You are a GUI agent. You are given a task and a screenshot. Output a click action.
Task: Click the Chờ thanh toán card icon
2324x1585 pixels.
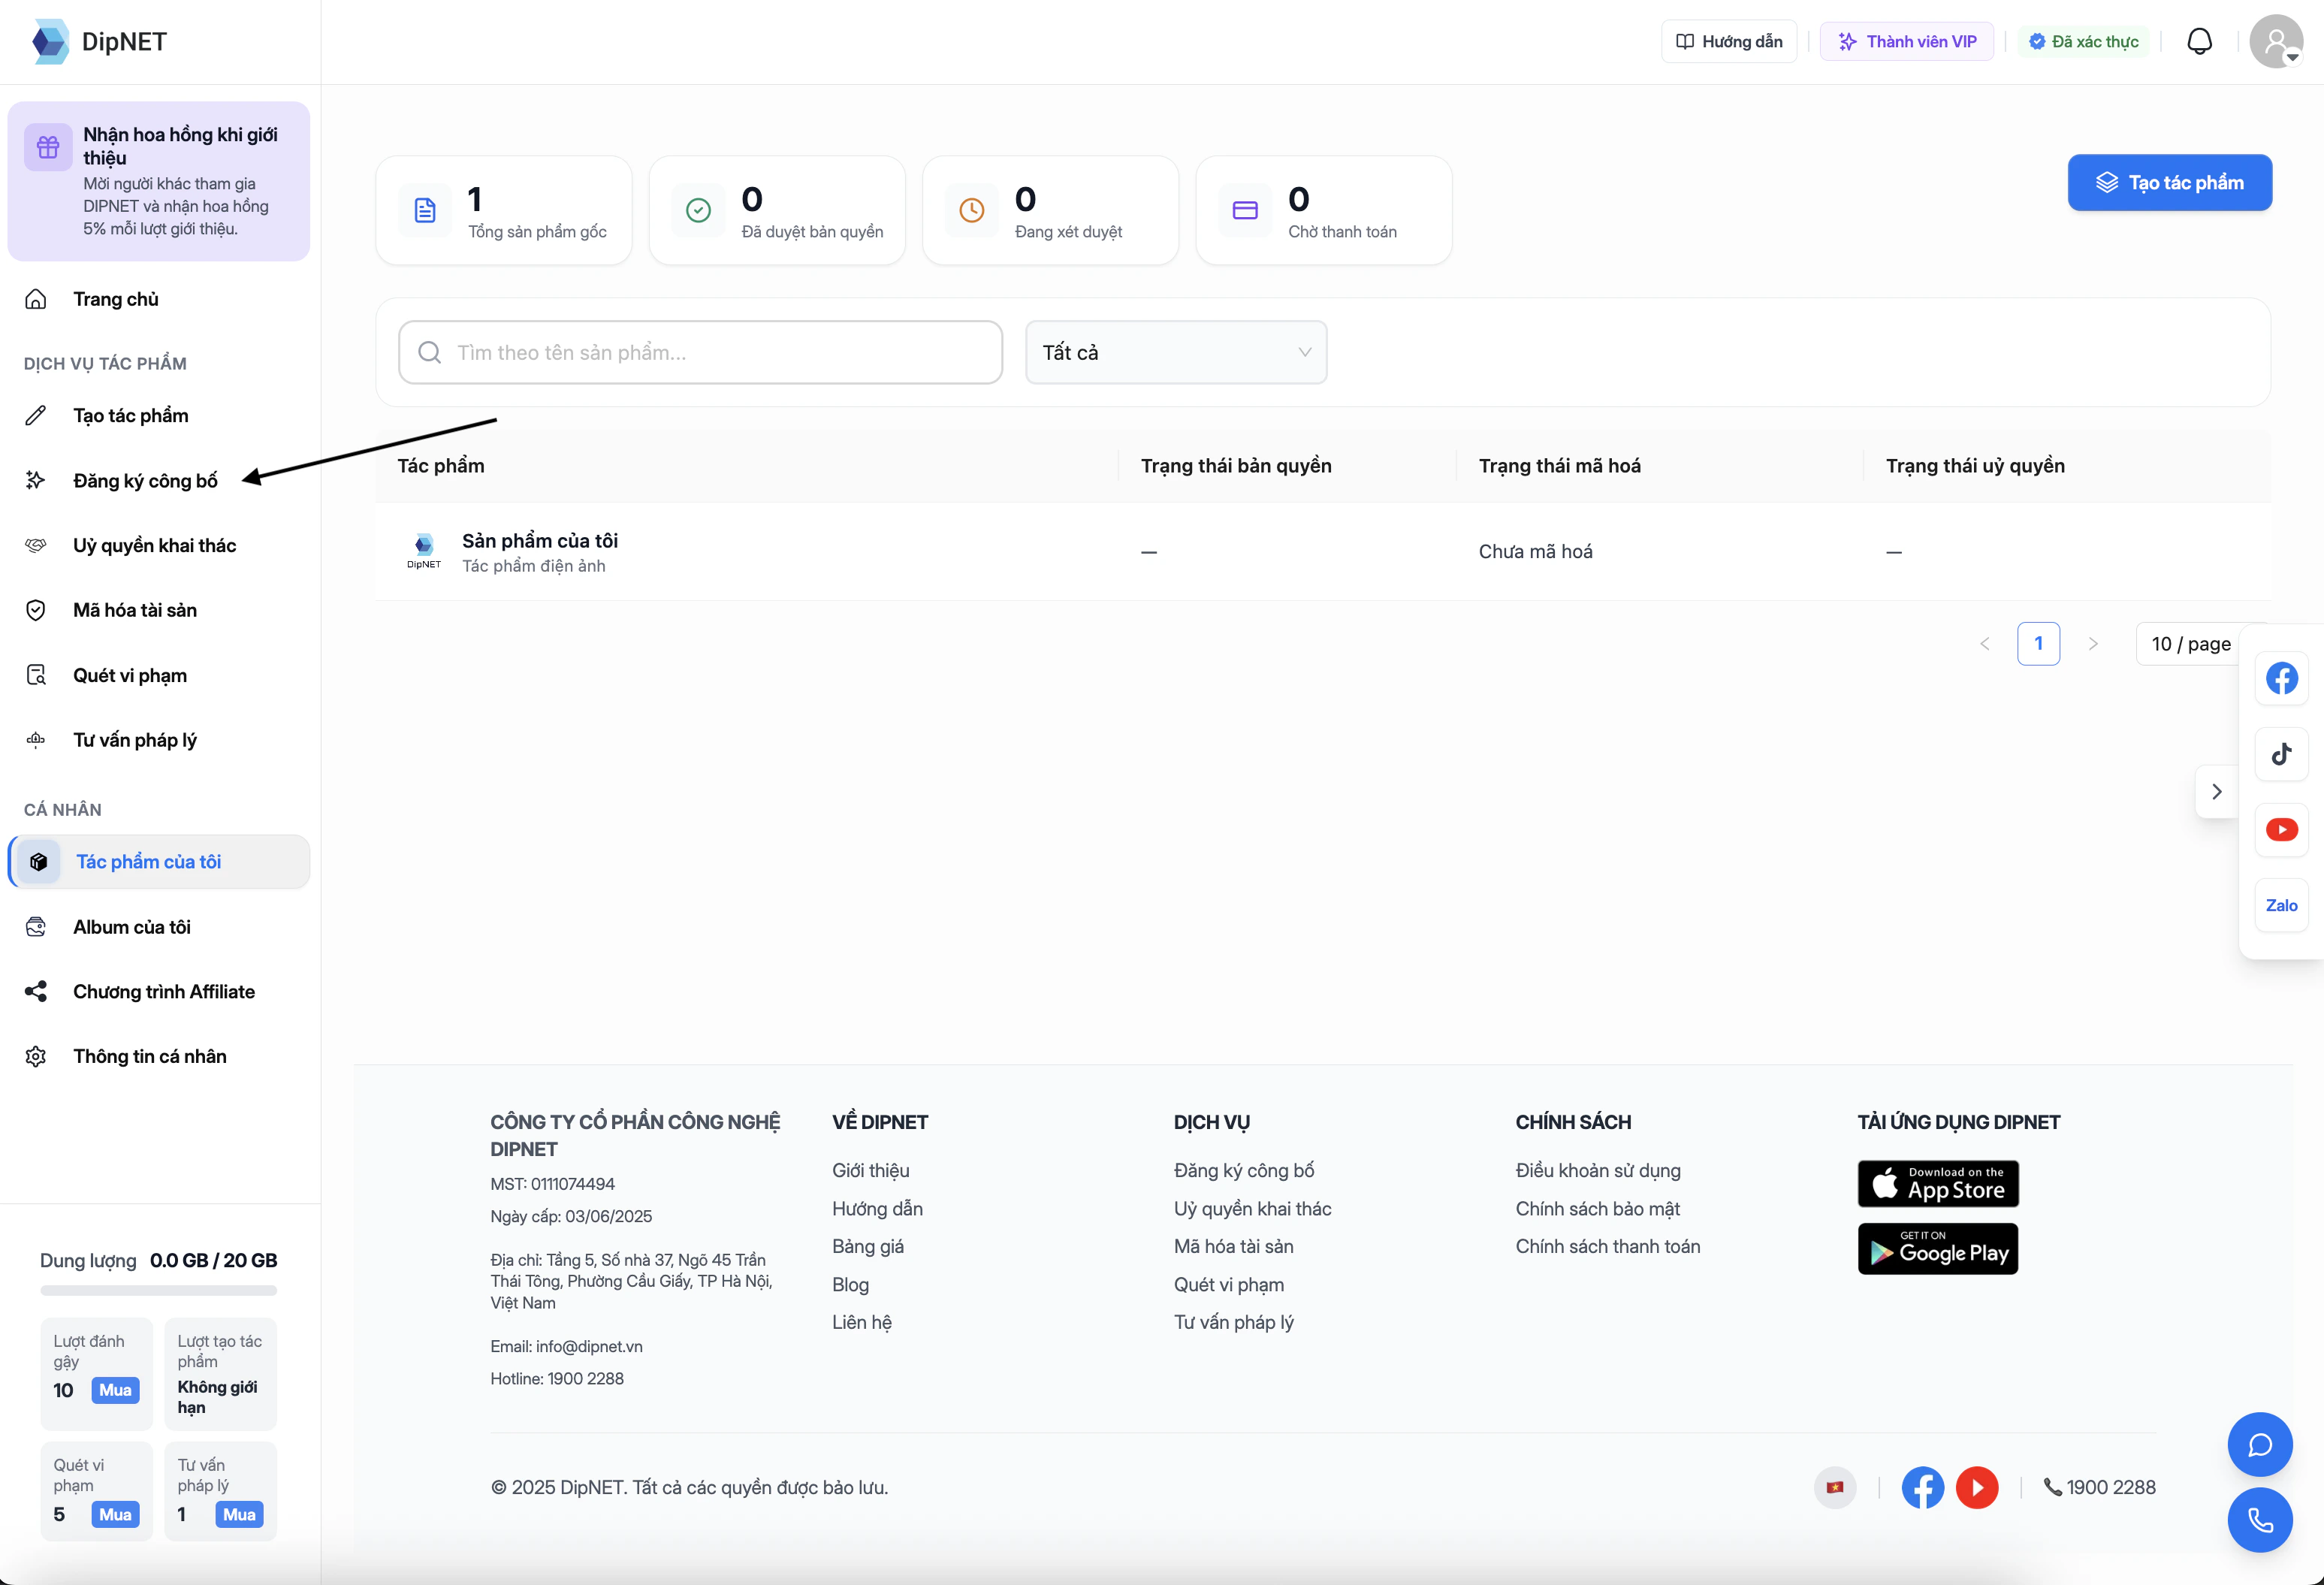pos(1245,210)
